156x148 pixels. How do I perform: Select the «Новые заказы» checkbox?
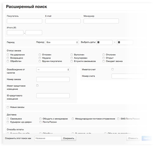pos(8,107)
